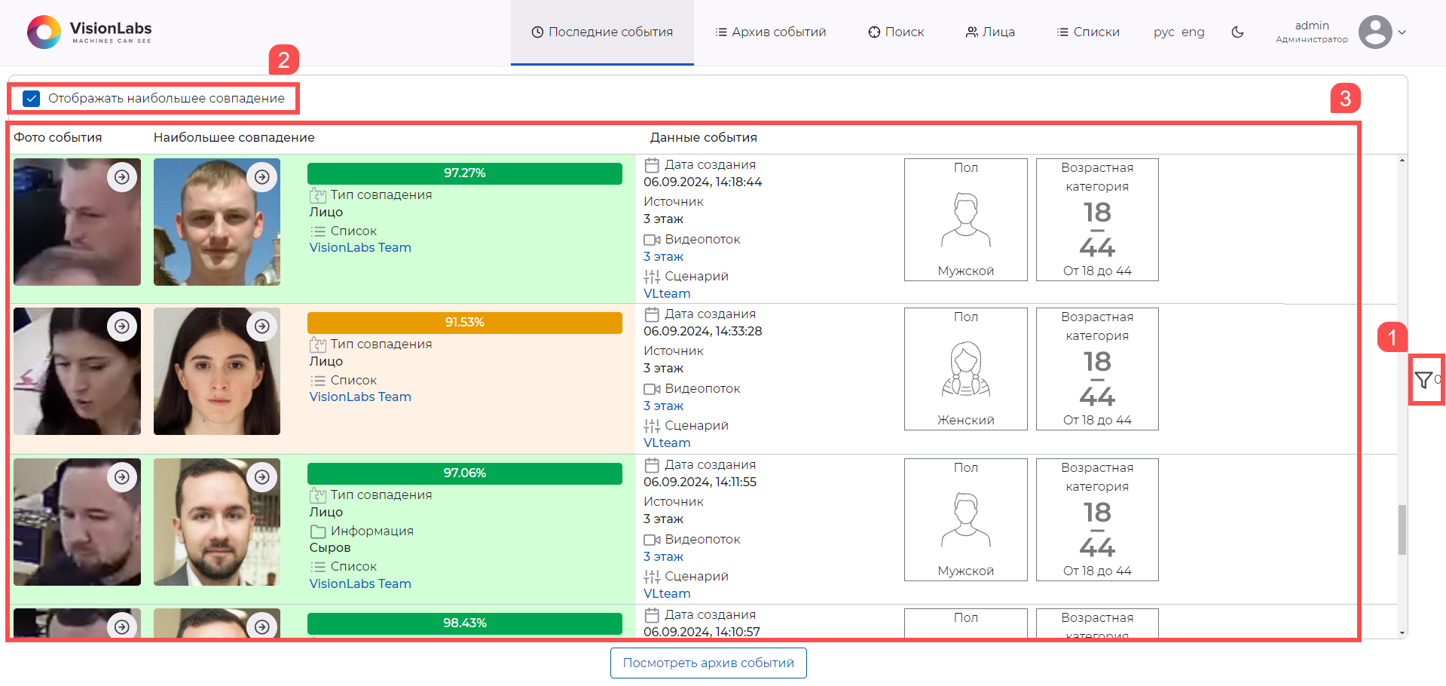Screen dimensions: 1446x686
Task: Open arrow on event photo 14:33:28
Action: coord(122,326)
